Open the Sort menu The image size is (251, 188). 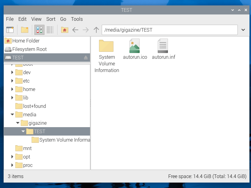pyautogui.click(x=51, y=19)
